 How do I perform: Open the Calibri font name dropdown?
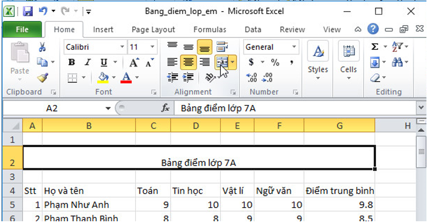(x=122, y=47)
